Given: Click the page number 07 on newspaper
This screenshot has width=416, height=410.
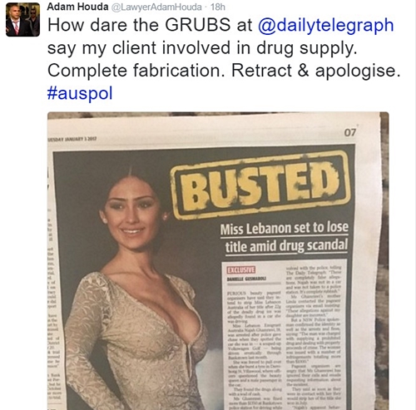Looking at the screenshot, I should click(x=349, y=133).
